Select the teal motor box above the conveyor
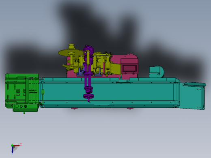The width and height of the screenshot is (211, 158). coord(157,72)
